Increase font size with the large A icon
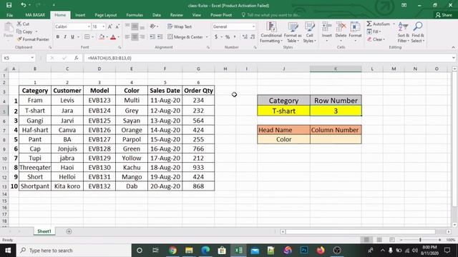 [110, 26]
